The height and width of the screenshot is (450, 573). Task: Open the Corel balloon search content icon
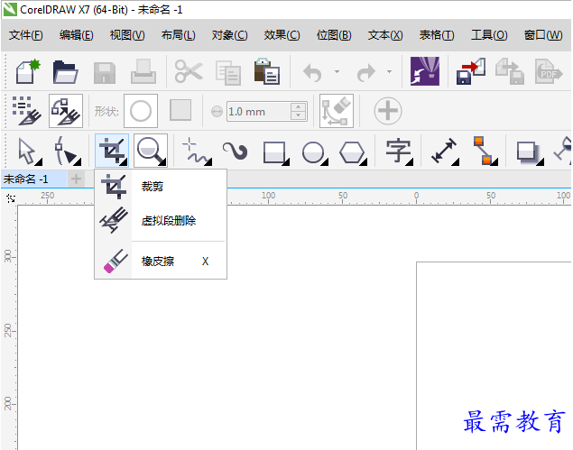pyautogui.click(x=425, y=71)
